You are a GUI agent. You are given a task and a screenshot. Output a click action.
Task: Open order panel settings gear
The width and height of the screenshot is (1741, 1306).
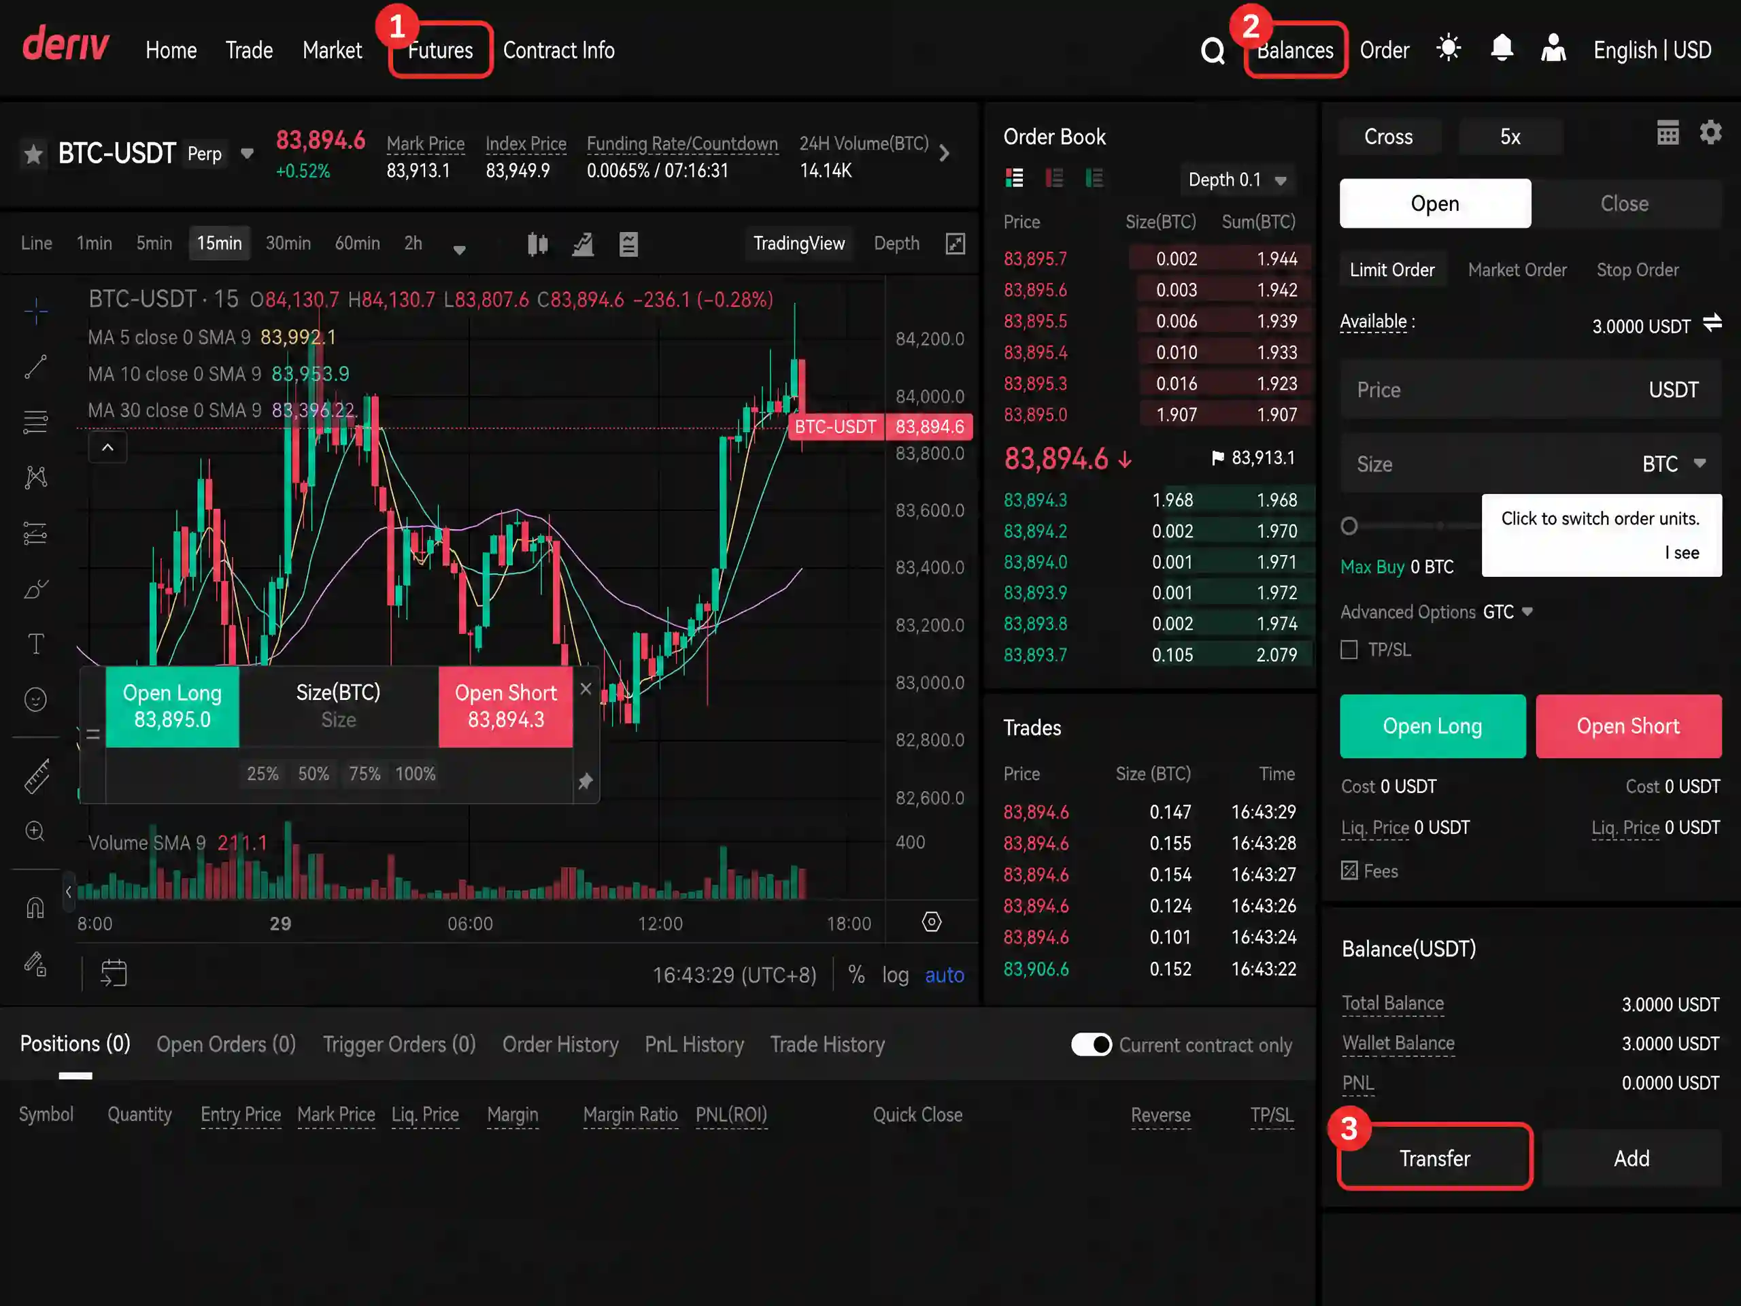1710,132
